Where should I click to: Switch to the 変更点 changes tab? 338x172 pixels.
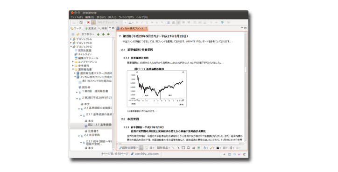(91, 28)
